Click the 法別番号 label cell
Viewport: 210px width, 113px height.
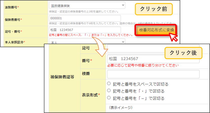(26, 7)
